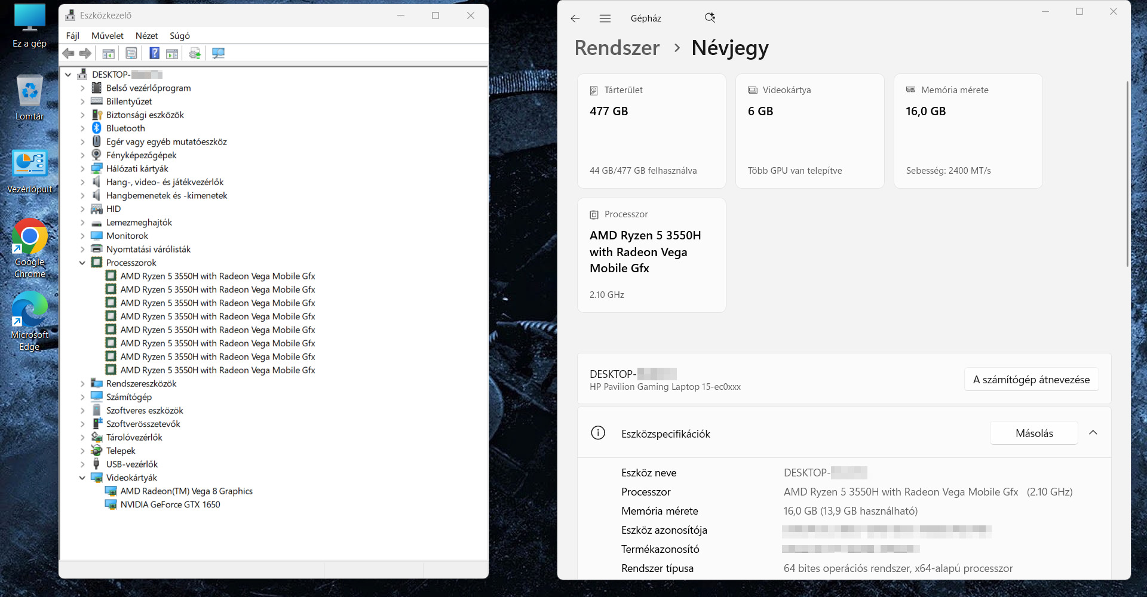1147x597 pixels.
Task: Open the Művelet menu
Action: 108,36
